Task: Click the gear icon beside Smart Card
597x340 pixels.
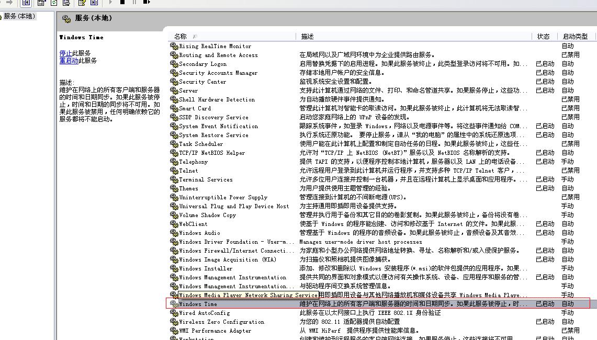Action: (x=174, y=108)
